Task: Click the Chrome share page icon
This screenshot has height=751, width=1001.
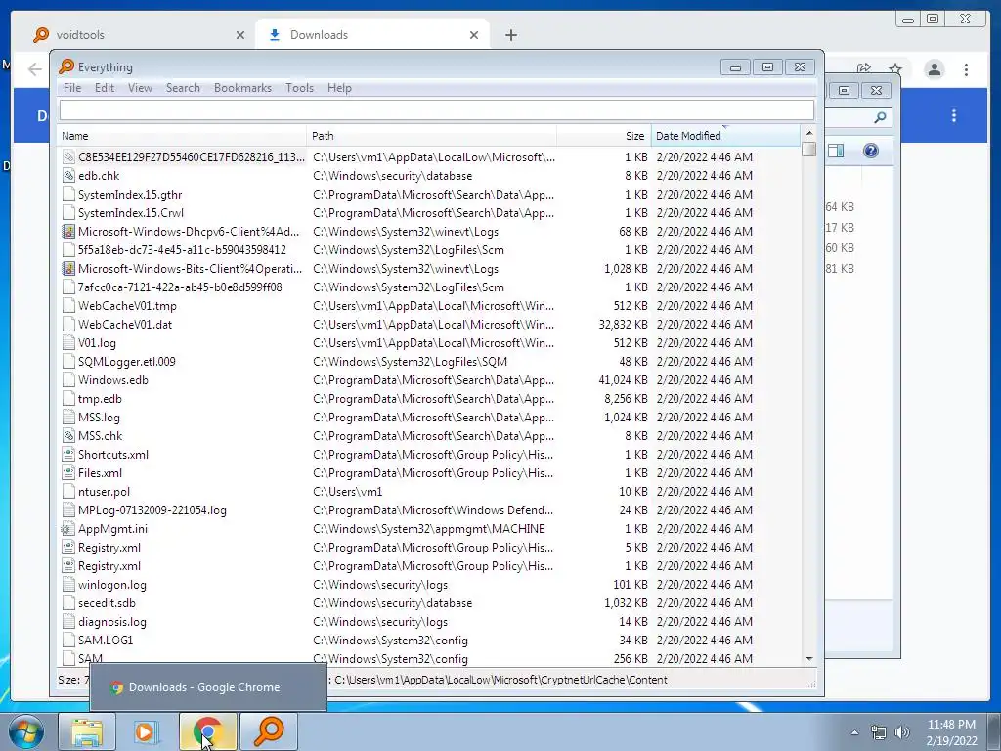Action: 864,68
